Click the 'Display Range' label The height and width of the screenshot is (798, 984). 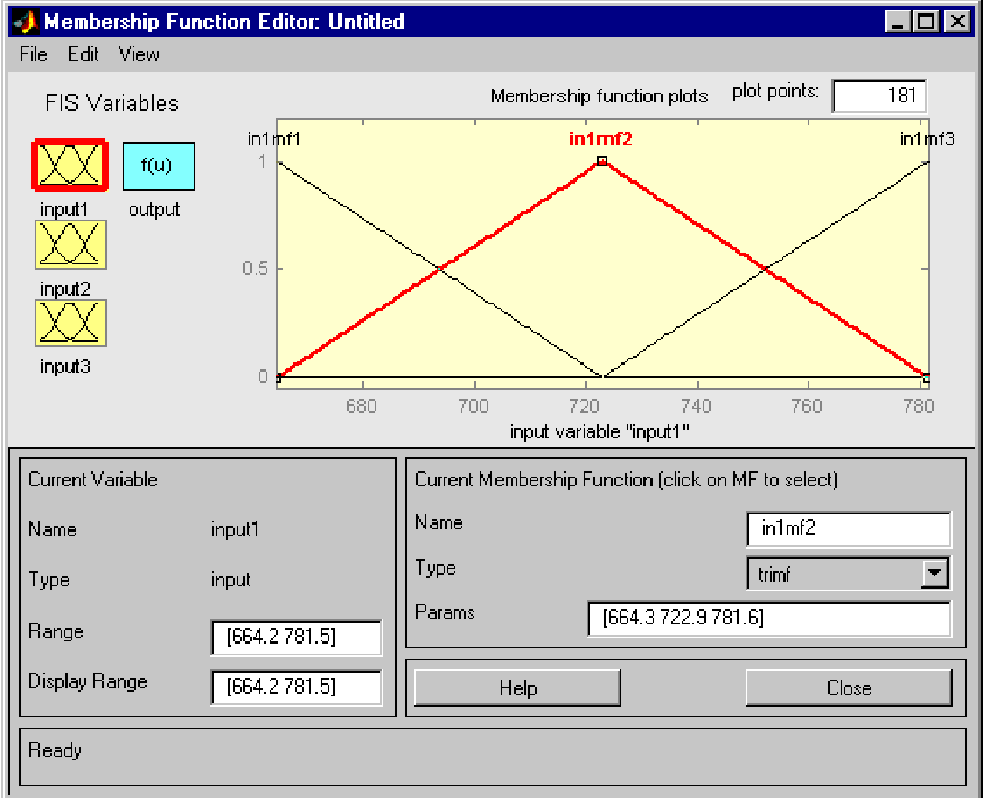tap(88, 681)
